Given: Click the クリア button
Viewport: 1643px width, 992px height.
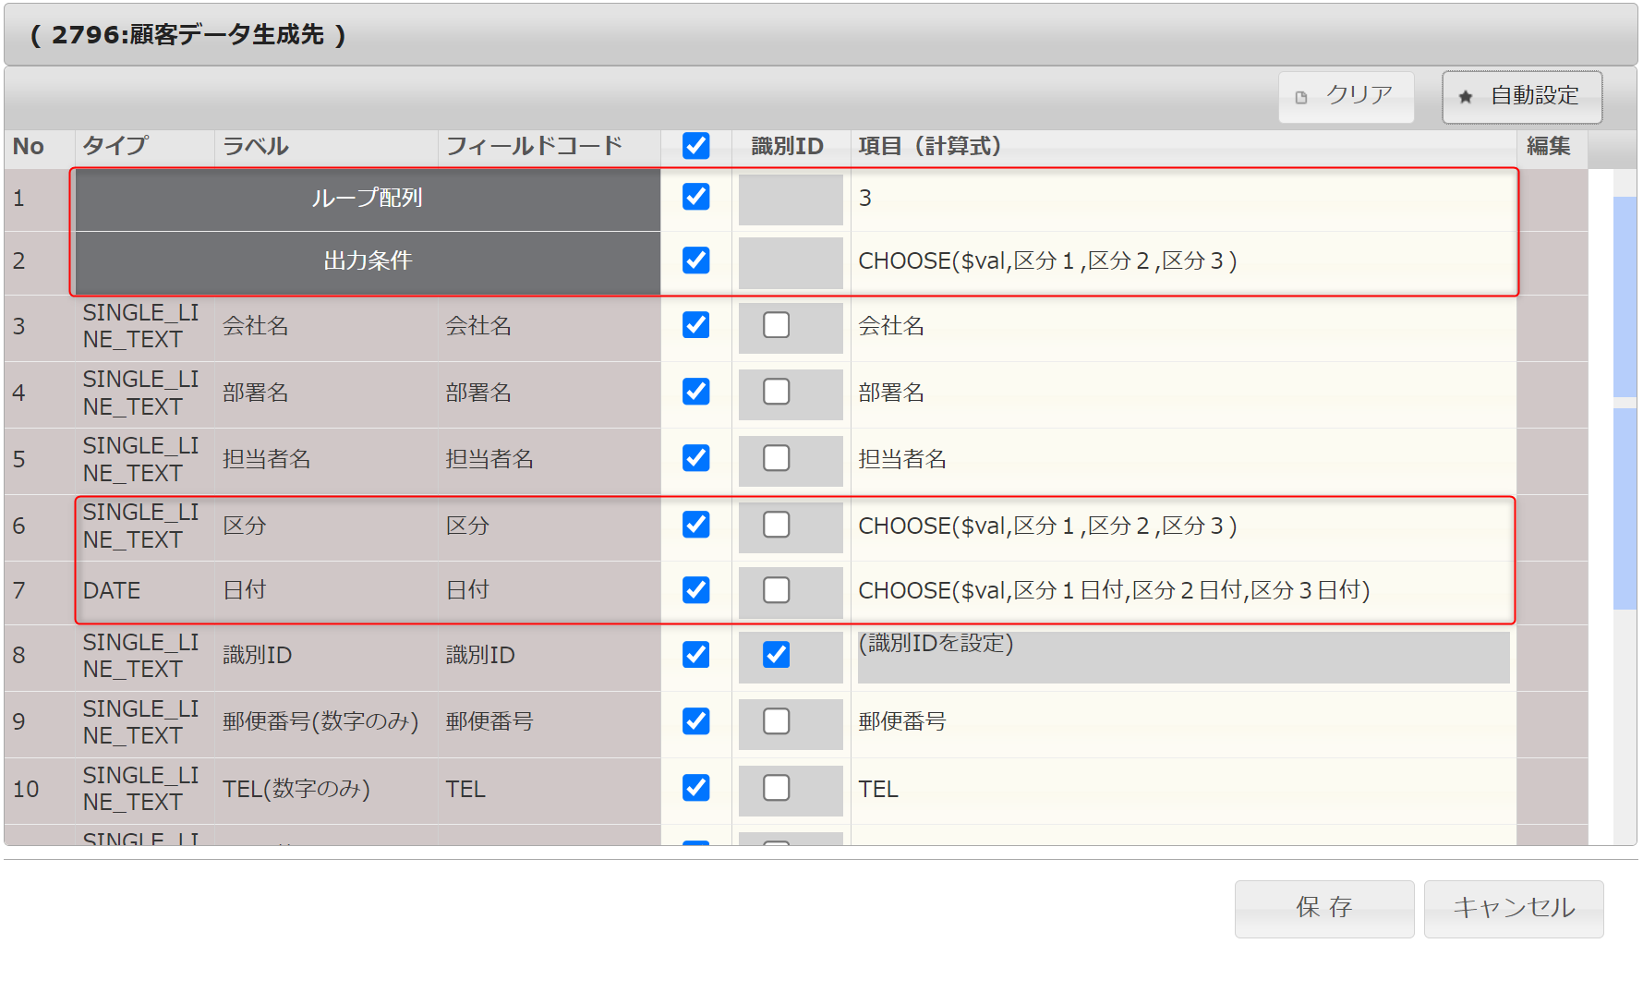Looking at the screenshot, I should 1346,96.
